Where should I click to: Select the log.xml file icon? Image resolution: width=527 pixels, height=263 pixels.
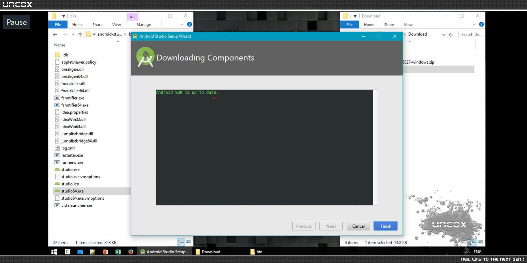57,148
